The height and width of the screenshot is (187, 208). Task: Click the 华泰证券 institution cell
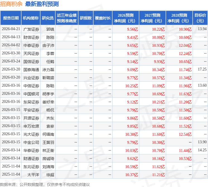[31, 150]
